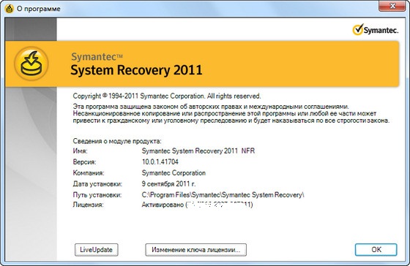Click the copyright 1994-2011 line
The width and height of the screenshot is (410, 266).
point(167,96)
